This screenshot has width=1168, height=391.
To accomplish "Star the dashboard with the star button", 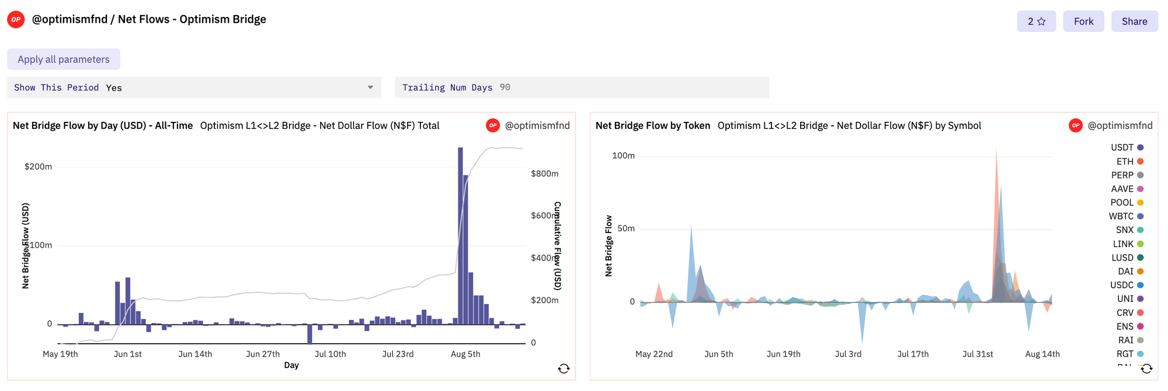I will coord(1036,22).
